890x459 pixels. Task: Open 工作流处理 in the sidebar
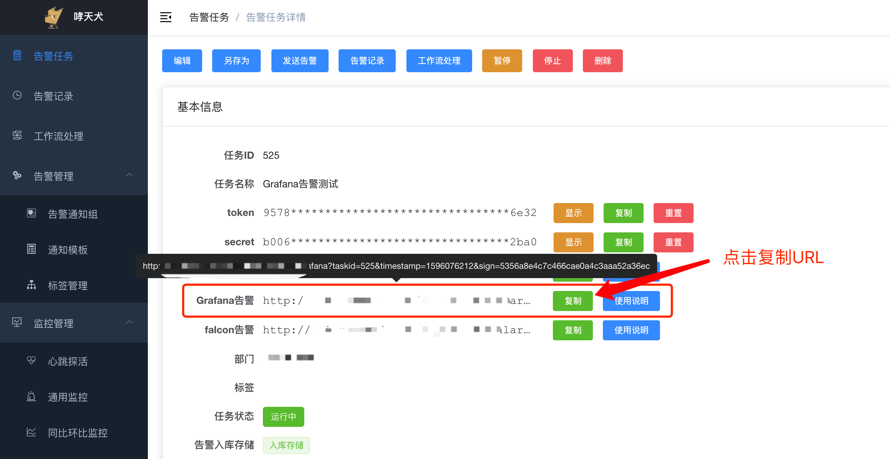coord(74,135)
